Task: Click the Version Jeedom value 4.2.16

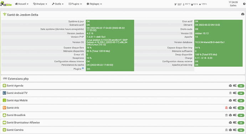Action: tap(90, 33)
